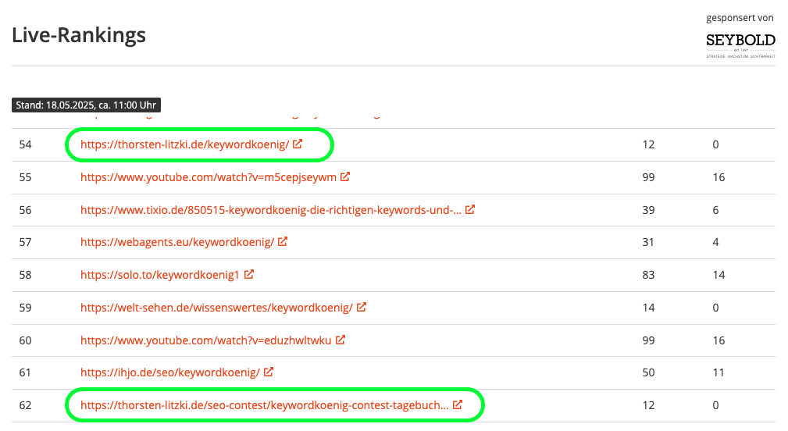The width and height of the screenshot is (788, 431).
Task: Click value 14 in welt-sehen.de row
Action: [x=648, y=308]
